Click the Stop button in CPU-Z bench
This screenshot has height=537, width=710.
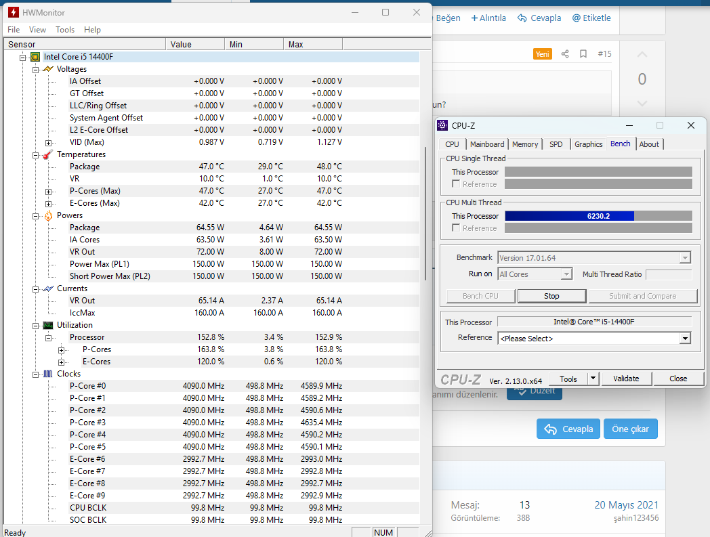(551, 296)
